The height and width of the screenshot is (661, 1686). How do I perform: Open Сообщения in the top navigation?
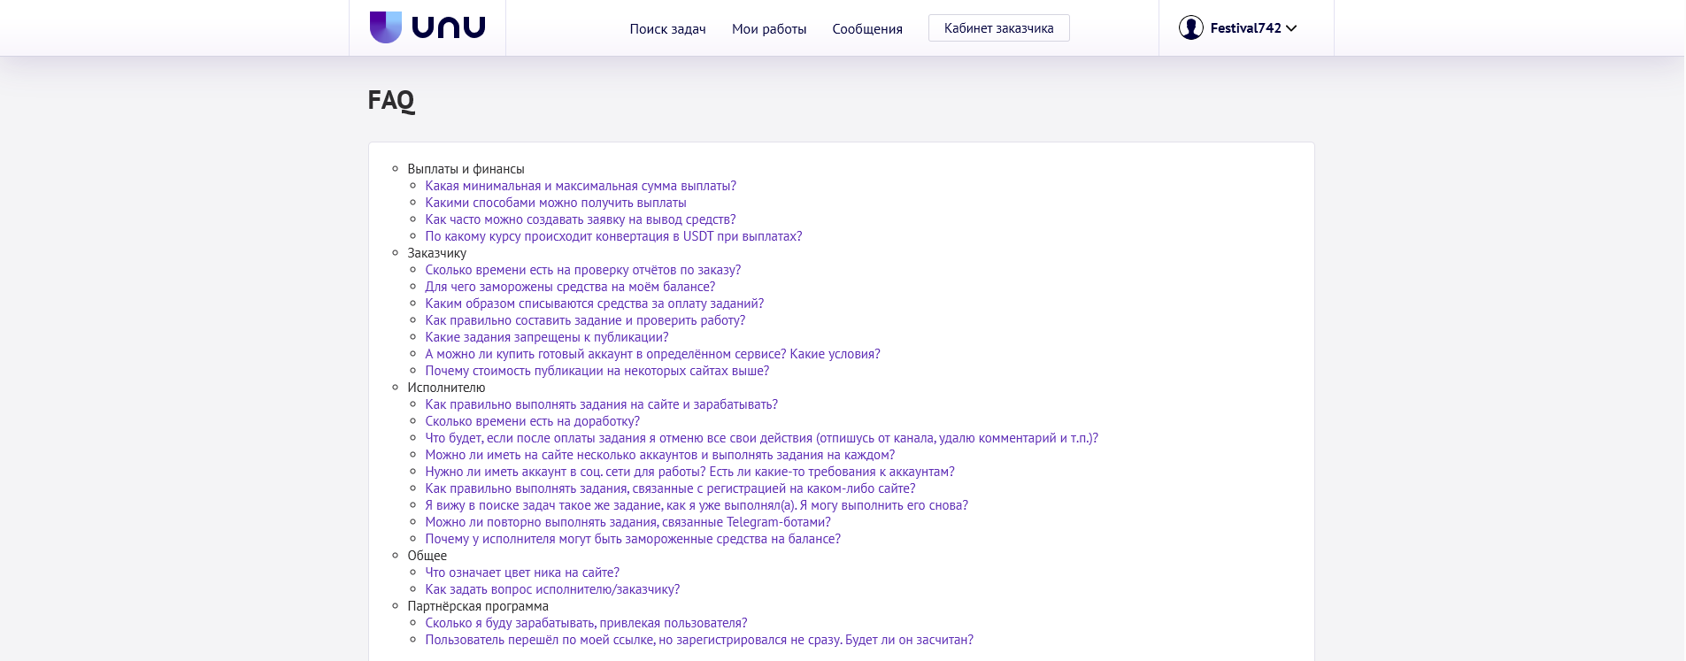point(867,29)
